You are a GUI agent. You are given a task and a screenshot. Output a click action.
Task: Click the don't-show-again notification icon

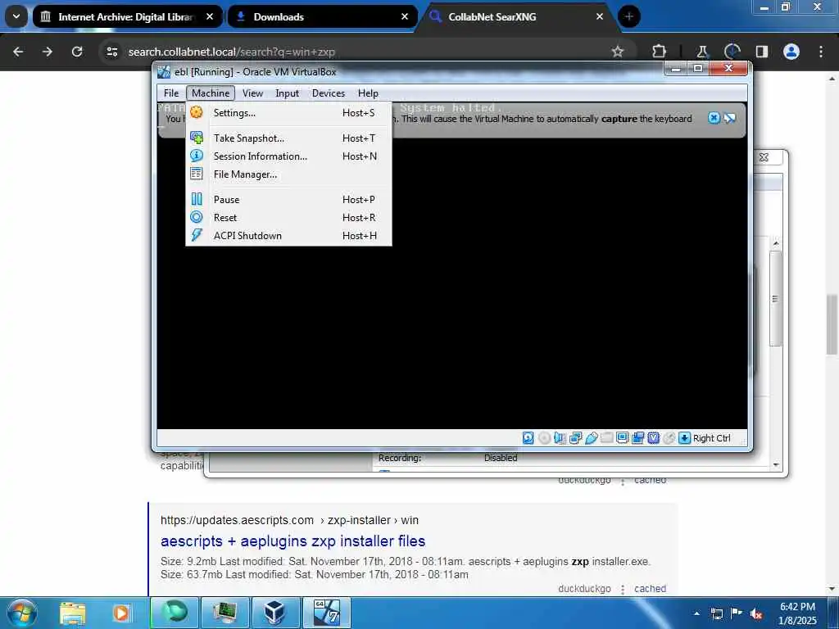(x=730, y=118)
